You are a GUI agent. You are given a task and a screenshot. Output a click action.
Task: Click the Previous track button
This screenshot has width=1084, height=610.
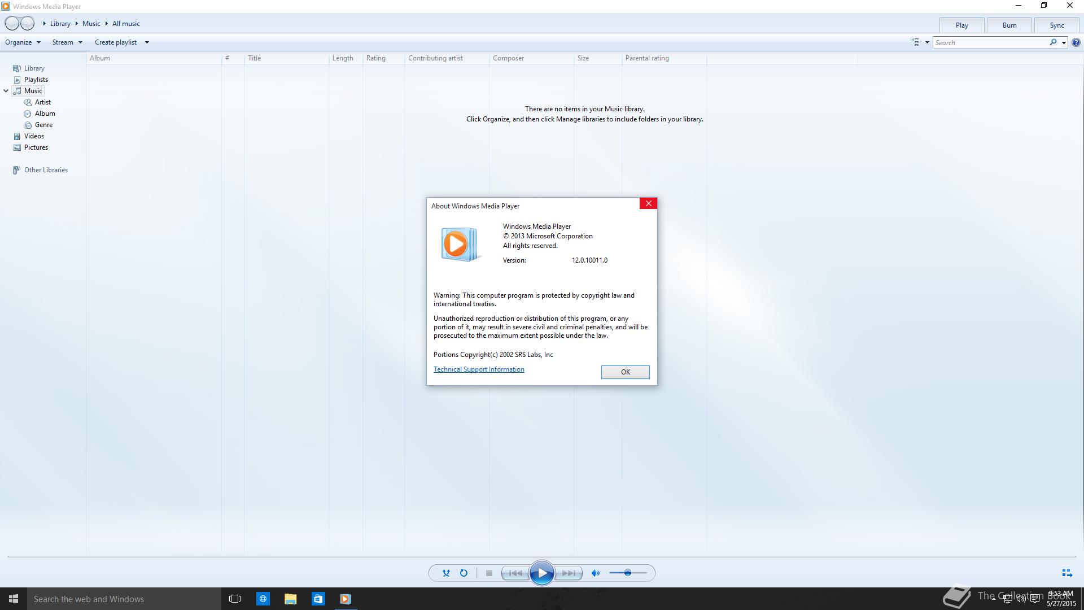[515, 573]
